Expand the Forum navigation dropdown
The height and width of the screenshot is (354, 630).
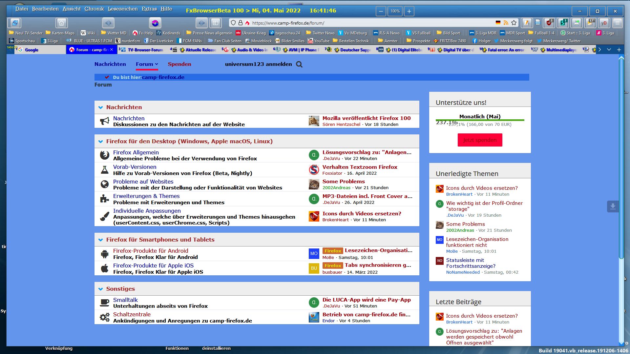157,64
